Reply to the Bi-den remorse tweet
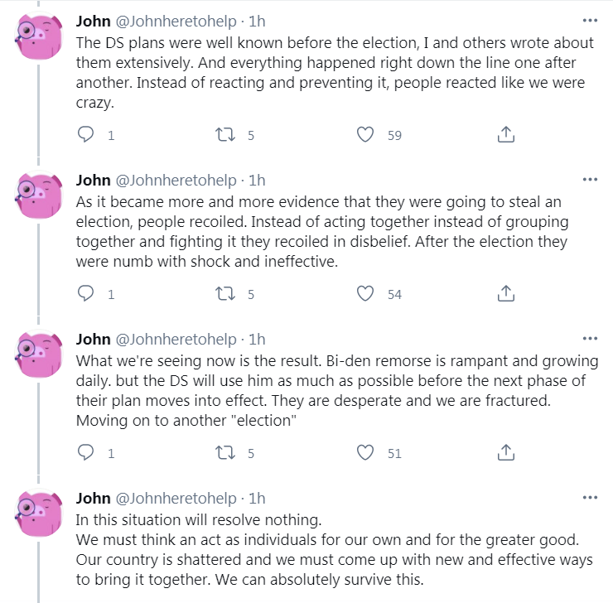Image resolution: width=613 pixels, height=603 pixels. pyautogui.click(x=85, y=452)
